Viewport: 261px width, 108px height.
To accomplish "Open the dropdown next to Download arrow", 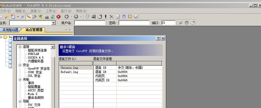I will click(x=71, y=17).
